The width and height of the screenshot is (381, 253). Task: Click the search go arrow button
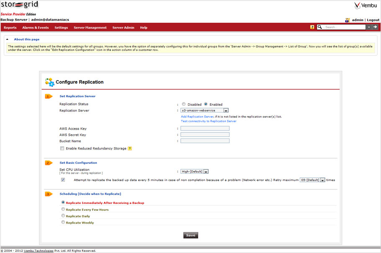(375, 27)
